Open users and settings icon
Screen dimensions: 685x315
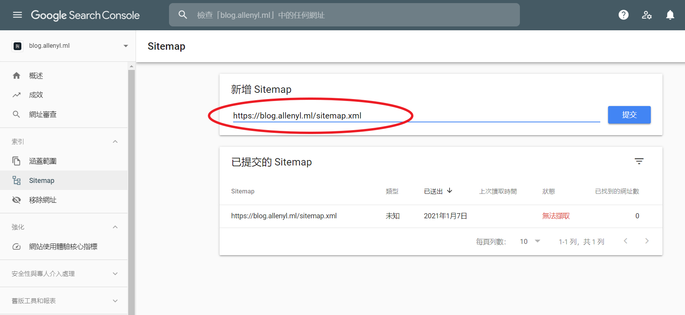point(647,15)
